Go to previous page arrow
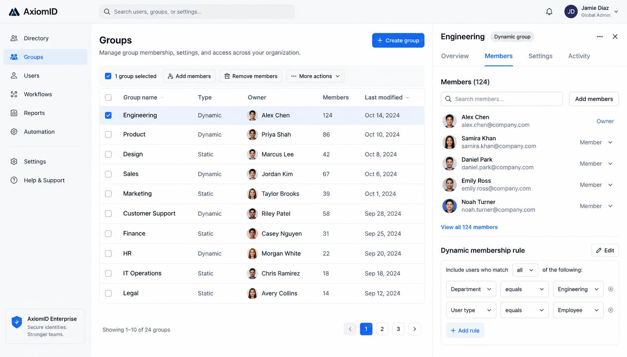The height and width of the screenshot is (357, 627). pyautogui.click(x=350, y=329)
